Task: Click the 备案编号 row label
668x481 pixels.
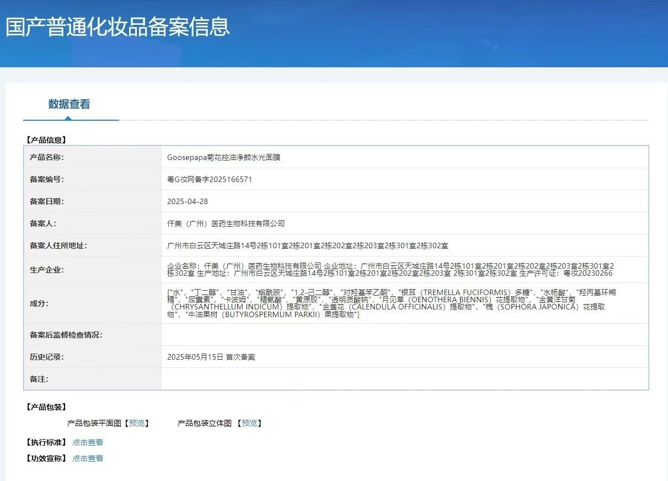Action: (x=47, y=179)
